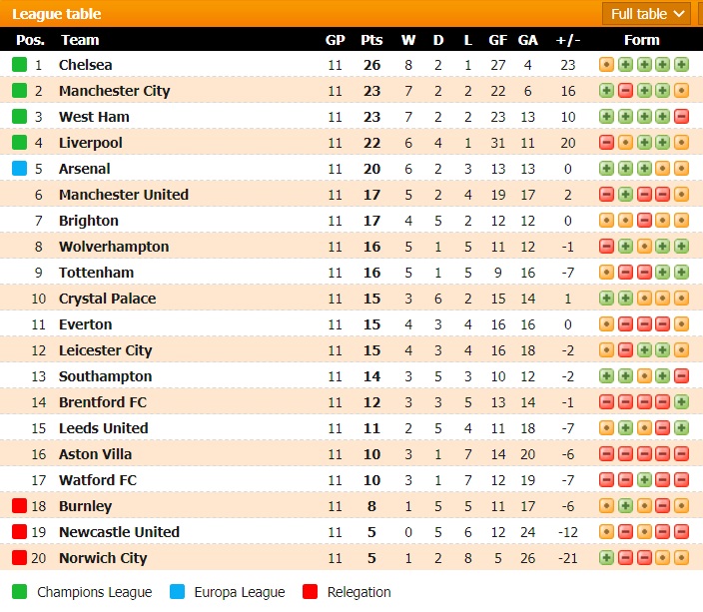This screenshot has width=703, height=612.
Task: Open the Manchester United team link
Action: (123, 195)
